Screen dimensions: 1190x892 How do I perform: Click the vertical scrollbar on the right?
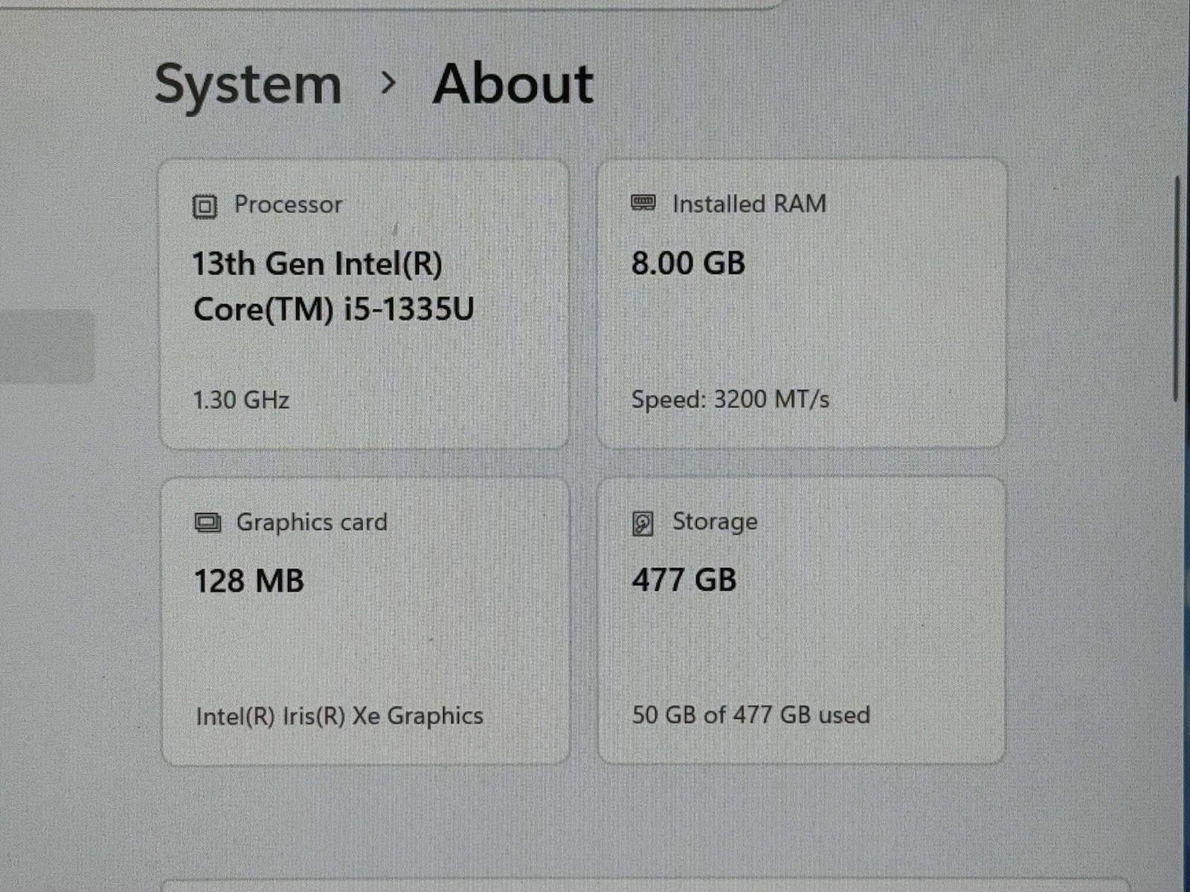(1176, 290)
